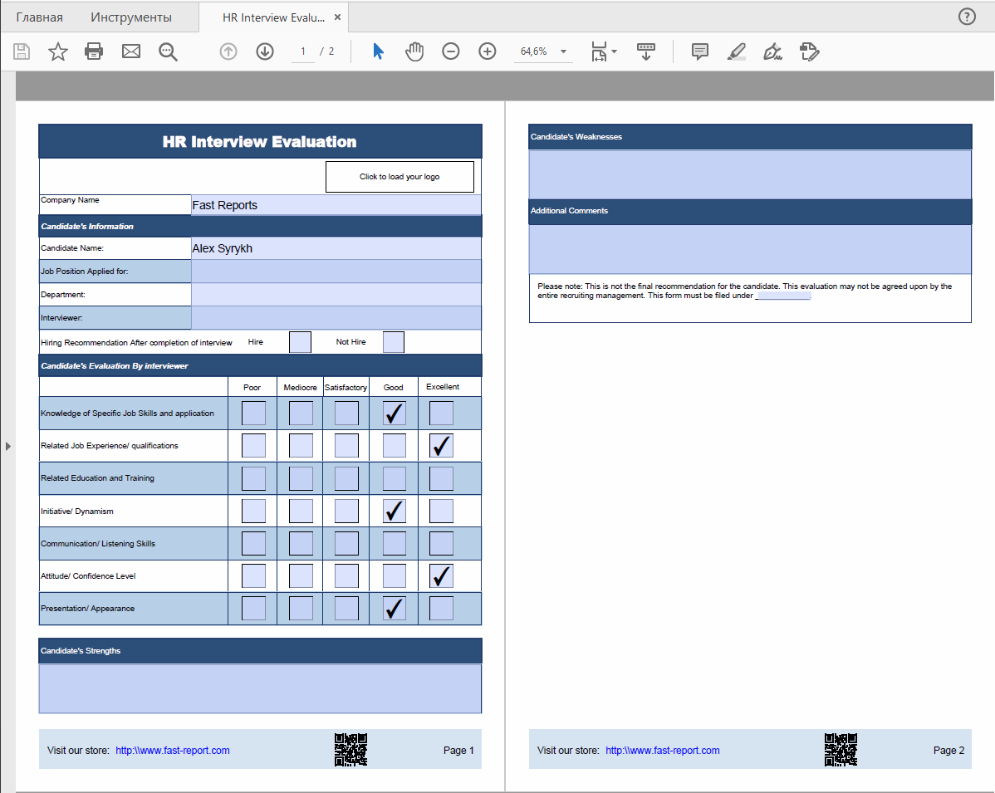This screenshot has width=995, height=793.
Task: Click the Save file icon
Action: 22,51
